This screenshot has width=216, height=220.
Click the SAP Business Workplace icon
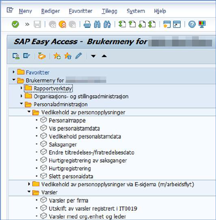(42, 56)
